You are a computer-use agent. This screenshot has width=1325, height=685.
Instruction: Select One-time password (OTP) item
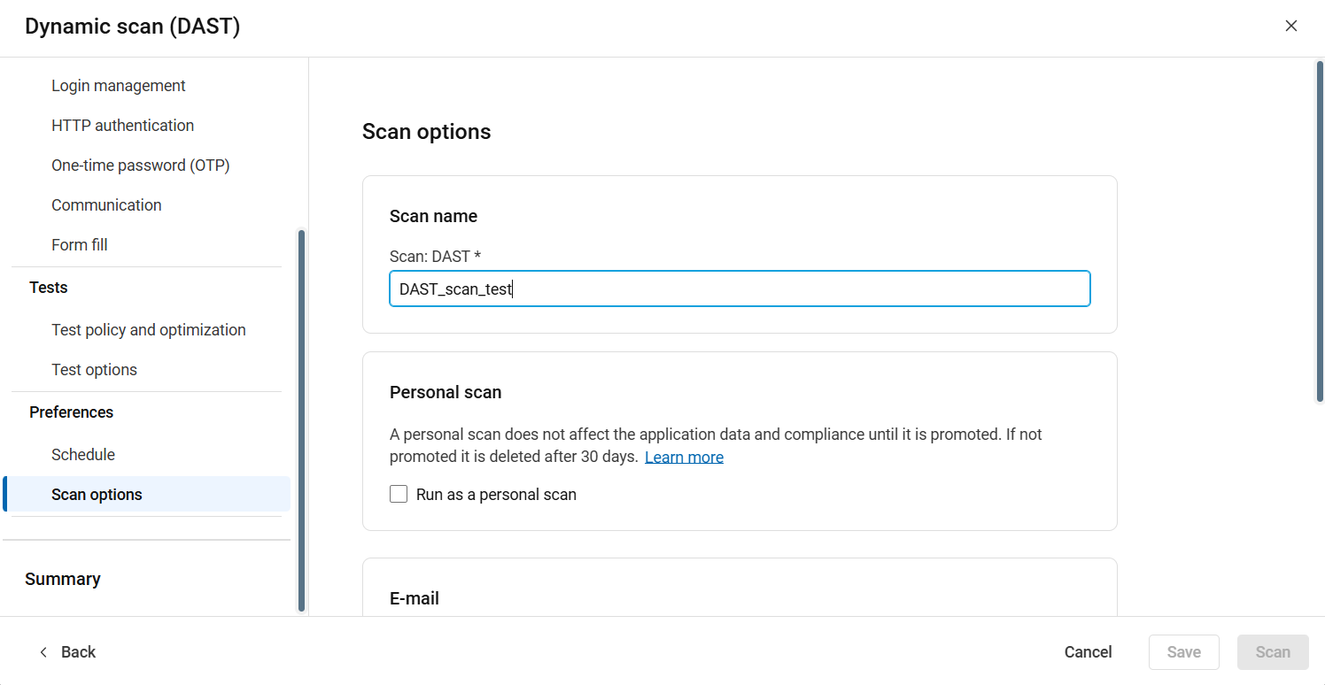point(141,165)
